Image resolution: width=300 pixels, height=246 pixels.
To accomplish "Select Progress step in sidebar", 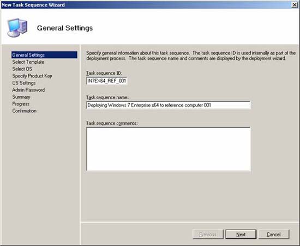I will (x=21, y=104).
